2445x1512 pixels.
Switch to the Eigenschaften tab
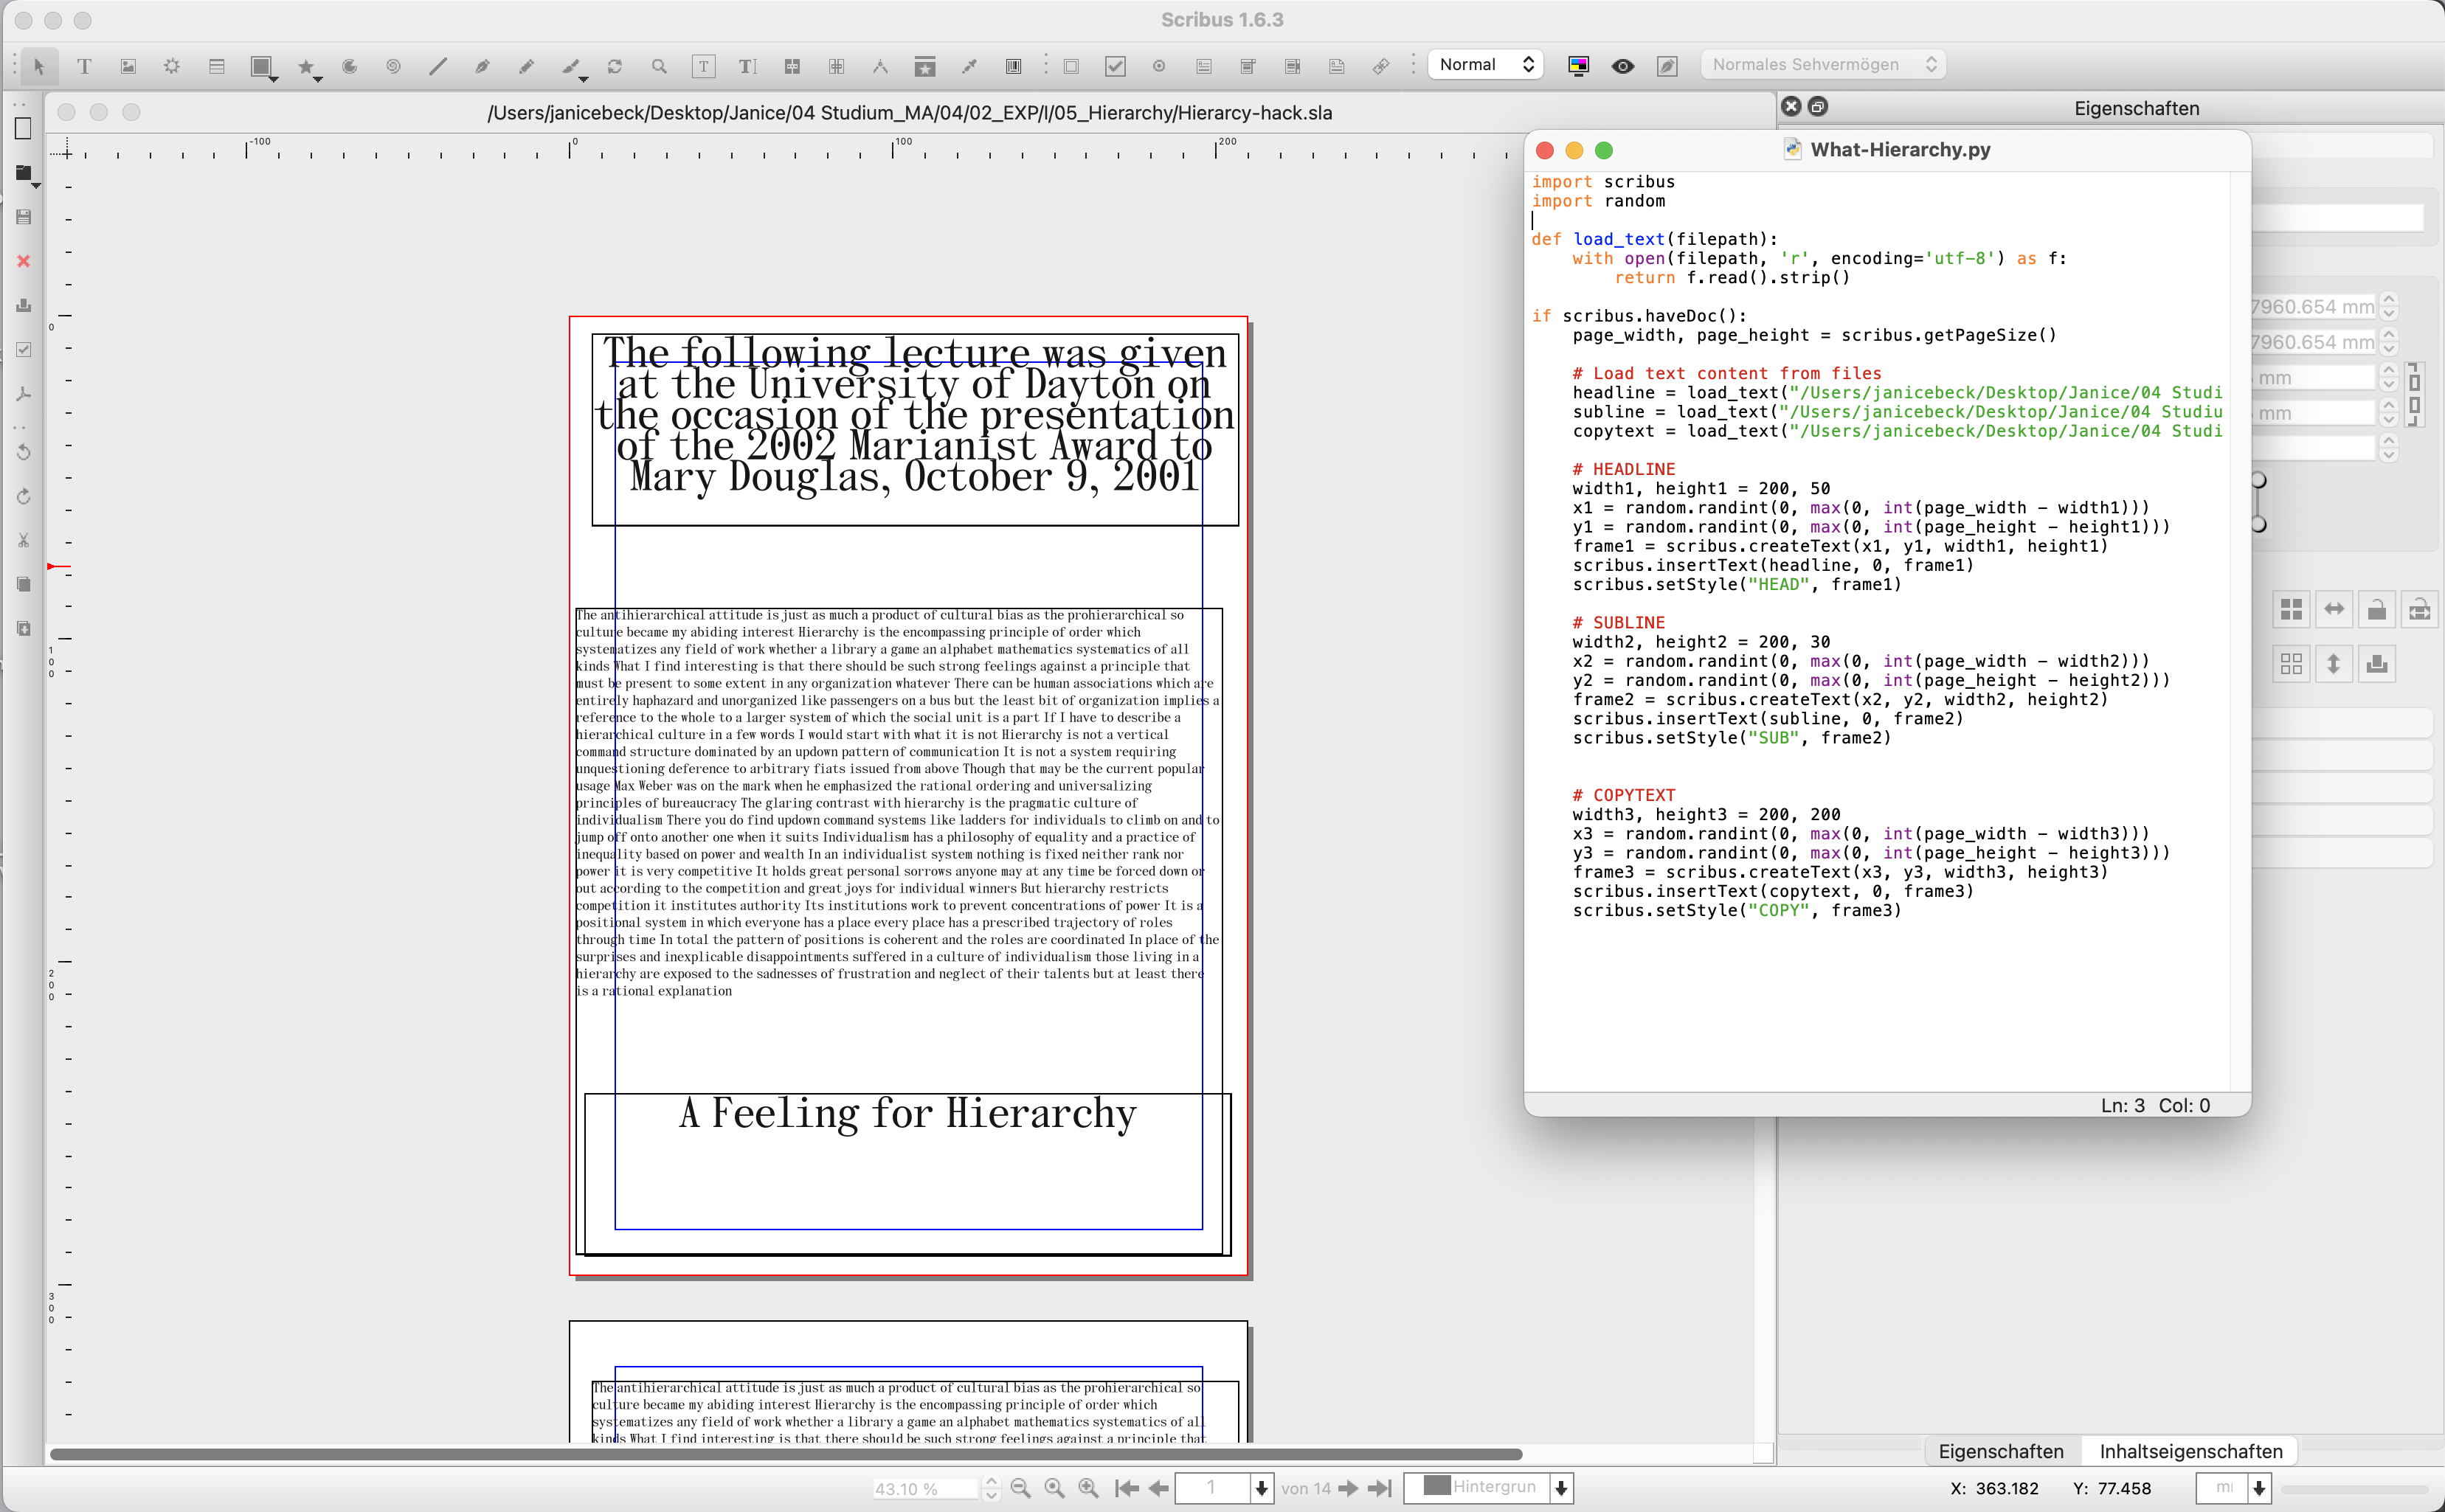click(2001, 1451)
